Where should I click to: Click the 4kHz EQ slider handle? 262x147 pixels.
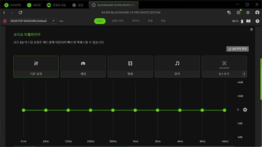pos(180,110)
